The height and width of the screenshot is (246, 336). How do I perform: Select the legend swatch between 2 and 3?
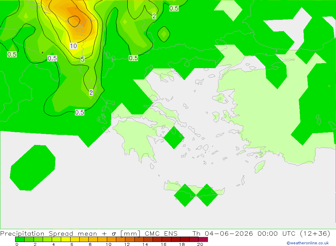pos(38,239)
